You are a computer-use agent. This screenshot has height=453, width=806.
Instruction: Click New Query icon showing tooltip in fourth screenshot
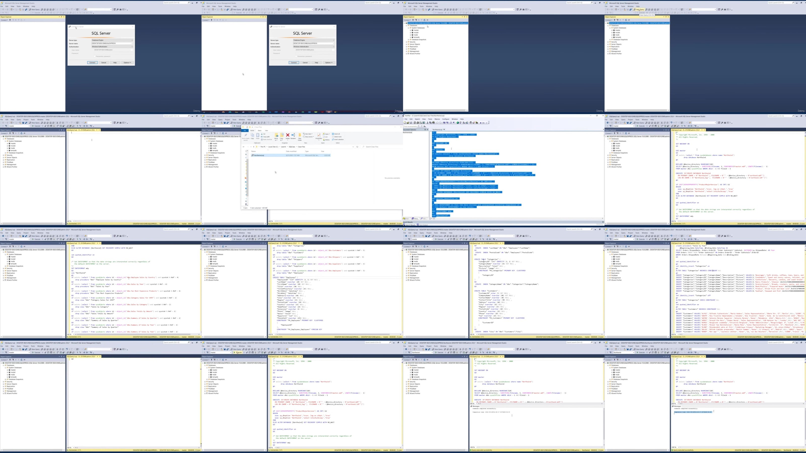(x=639, y=9)
